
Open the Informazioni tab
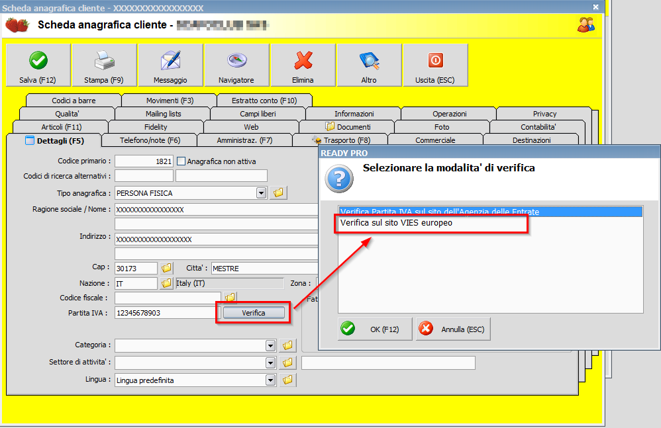point(354,114)
